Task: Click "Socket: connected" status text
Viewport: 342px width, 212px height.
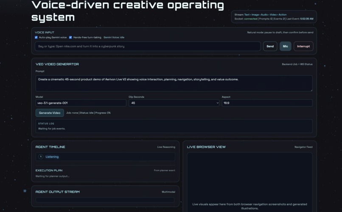Action: coord(246,19)
